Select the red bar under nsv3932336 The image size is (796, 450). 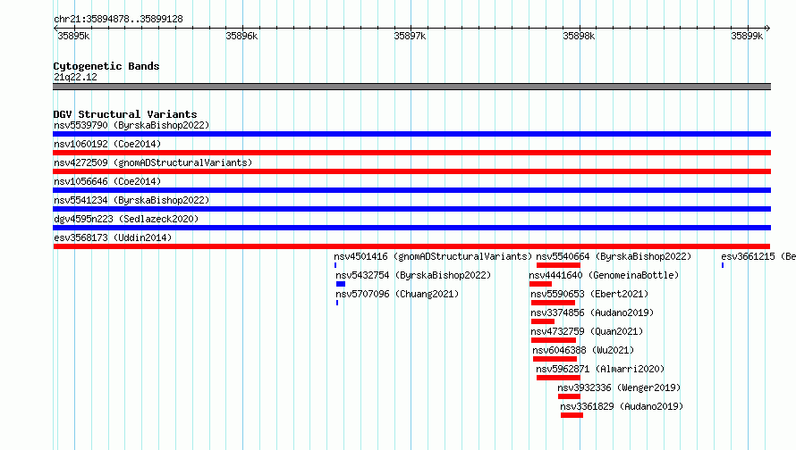[x=569, y=396]
